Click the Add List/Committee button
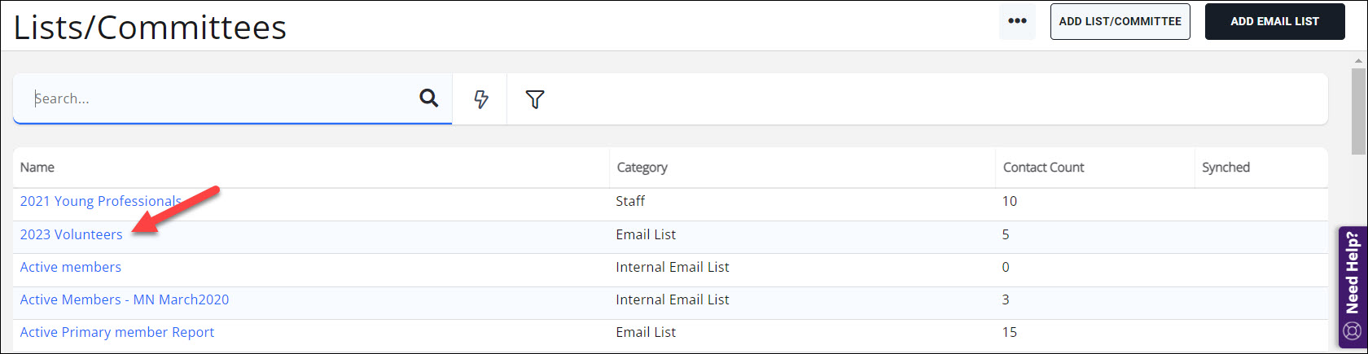The width and height of the screenshot is (1368, 354). tap(1120, 22)
